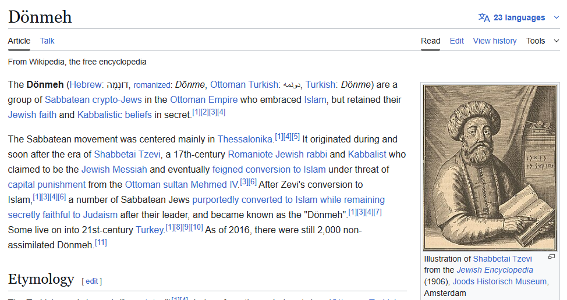Click the Etymology section heading
Screen dimensions: 567x300
41,279
